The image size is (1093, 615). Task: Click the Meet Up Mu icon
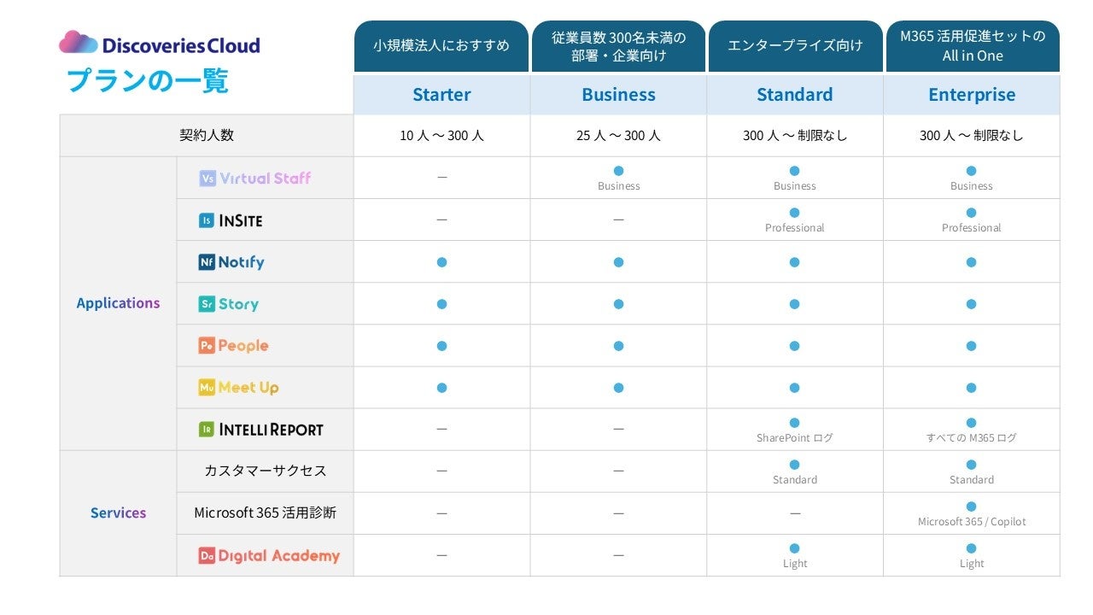click(x=207, y=388)
